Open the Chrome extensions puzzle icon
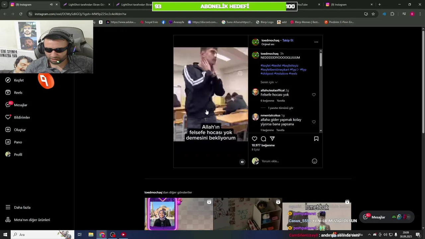The image size is (425, 239). (x=392, y=14)
